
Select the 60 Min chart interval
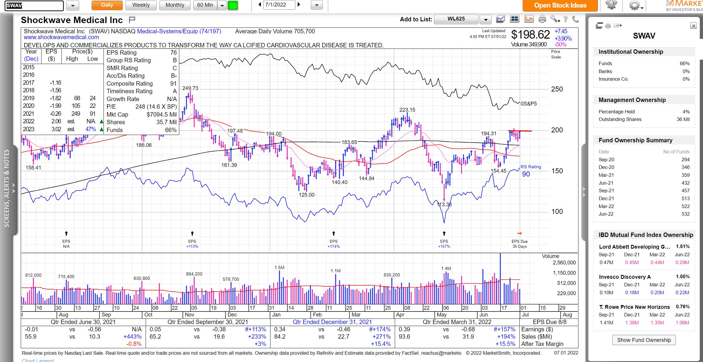205,5
